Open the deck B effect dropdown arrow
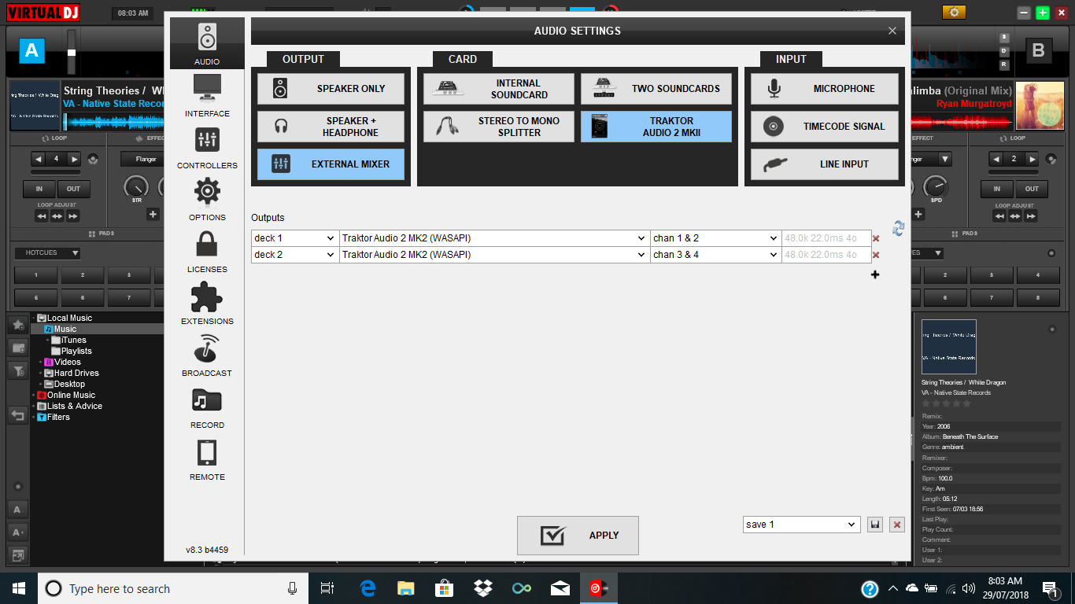Screen dimensions: 1075x604 pyautogui.click(x=945, y=159)
